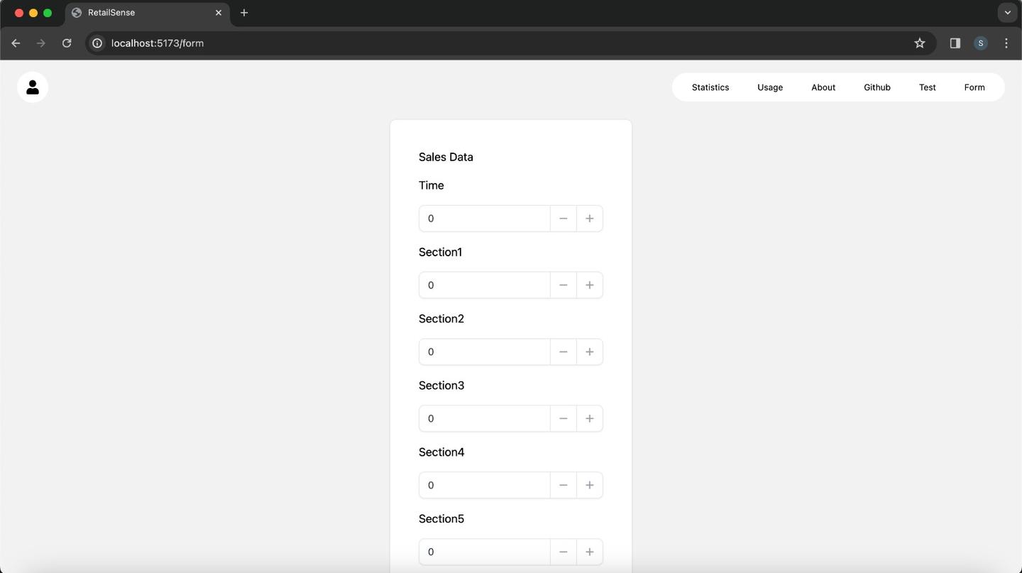The image size is (1022, 573).
Task: Open the Usage nav item
Action: (770, 87)
